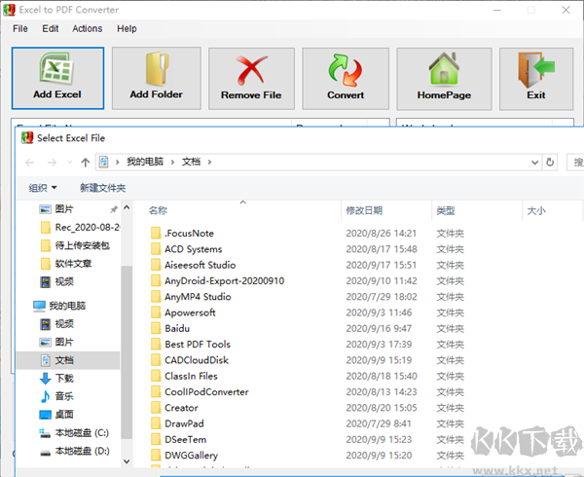Viewport: 584px width, 477px height.
Task: Click the 新建文件夹 button
Action: [x=102, y=188]
